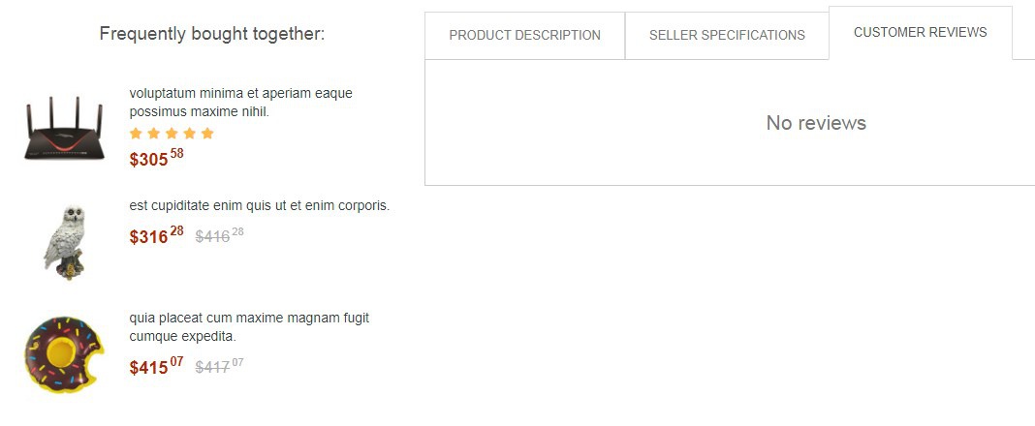Open "quia placeat cum maxime" product link
The height and width of the screenshot is (426, 1035).
(249, 327)
